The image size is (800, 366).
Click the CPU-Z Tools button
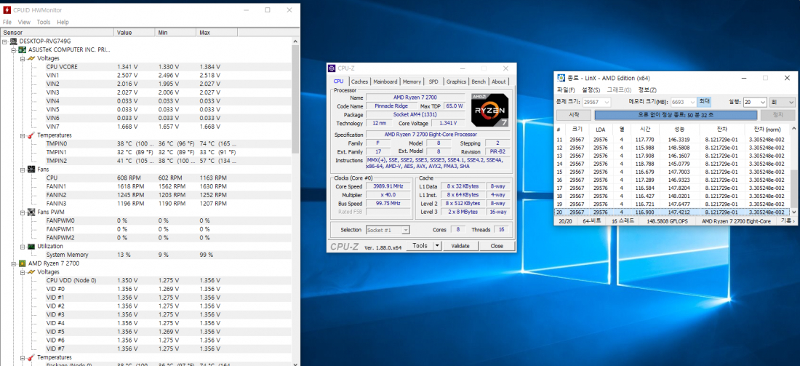tap(420, 245)
